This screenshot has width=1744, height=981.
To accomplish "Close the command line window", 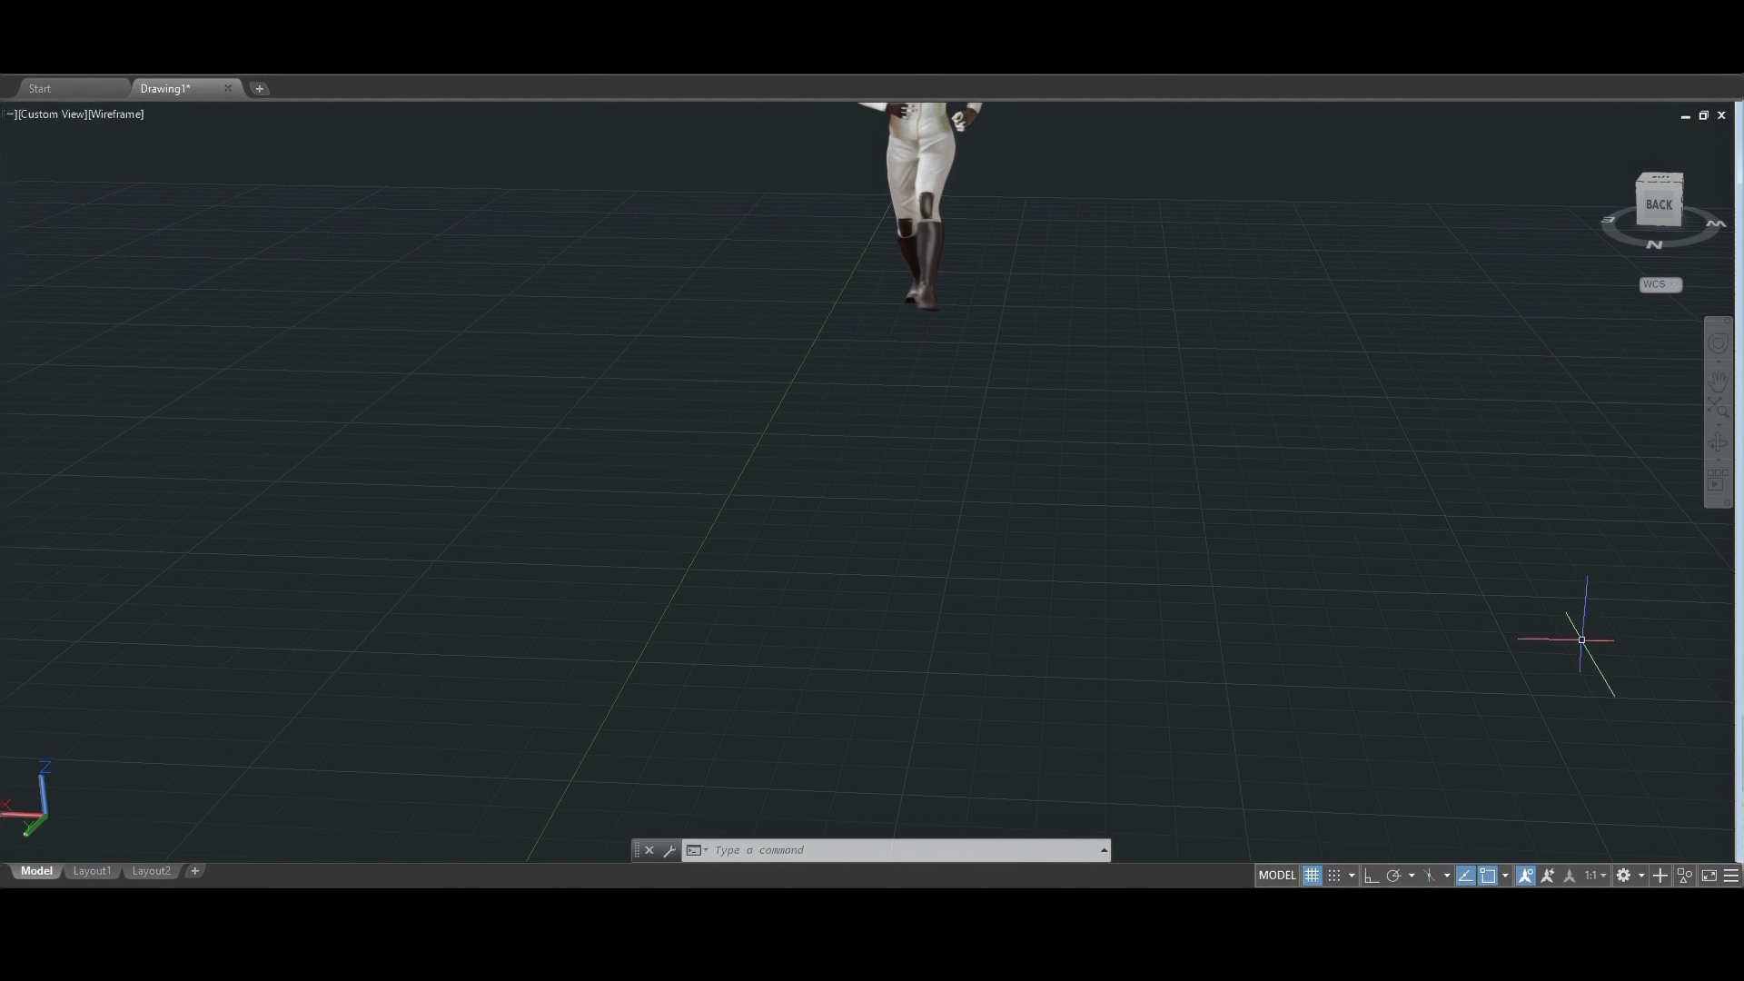I will [x=649, y=851].
